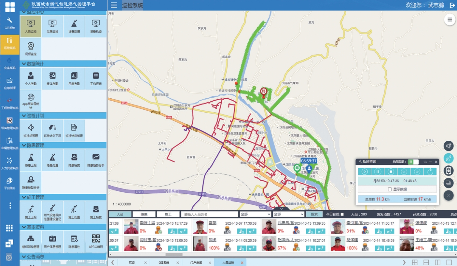The height and width of the screenshot is (266, 457).
Task: Click the red 终 end marker on map
Action: [264, 91]
